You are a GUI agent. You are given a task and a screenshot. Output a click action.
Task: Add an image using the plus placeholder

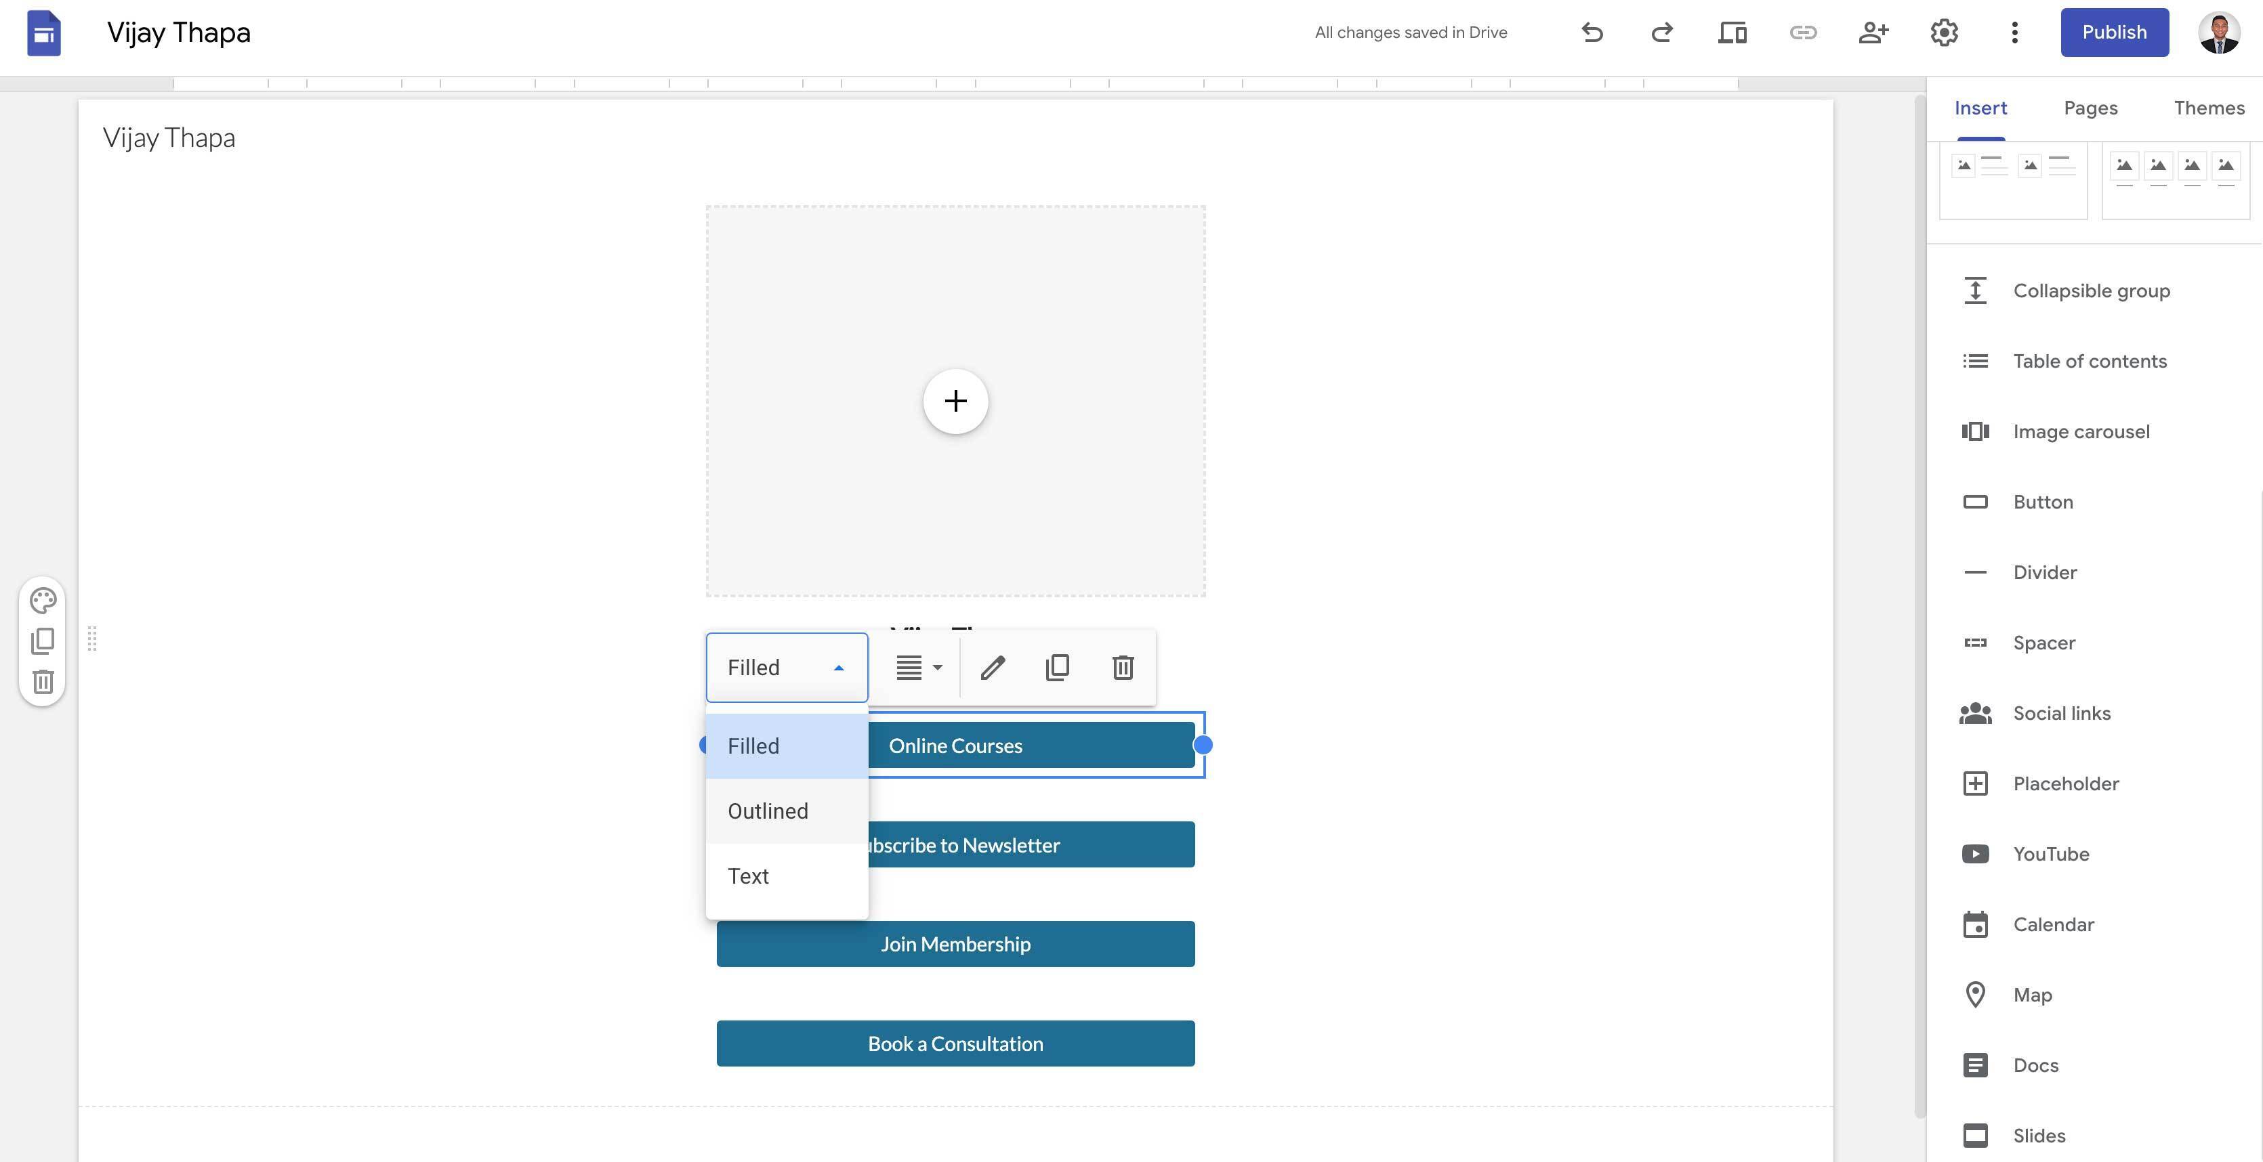pos(956,402)
